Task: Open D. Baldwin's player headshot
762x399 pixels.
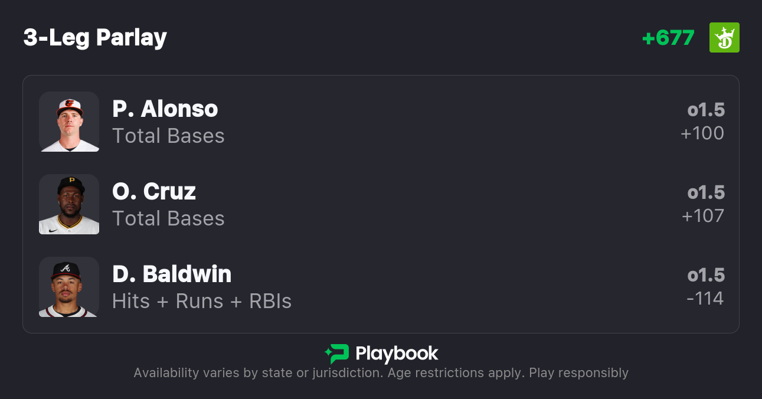Action: click(x=69, y=287)
